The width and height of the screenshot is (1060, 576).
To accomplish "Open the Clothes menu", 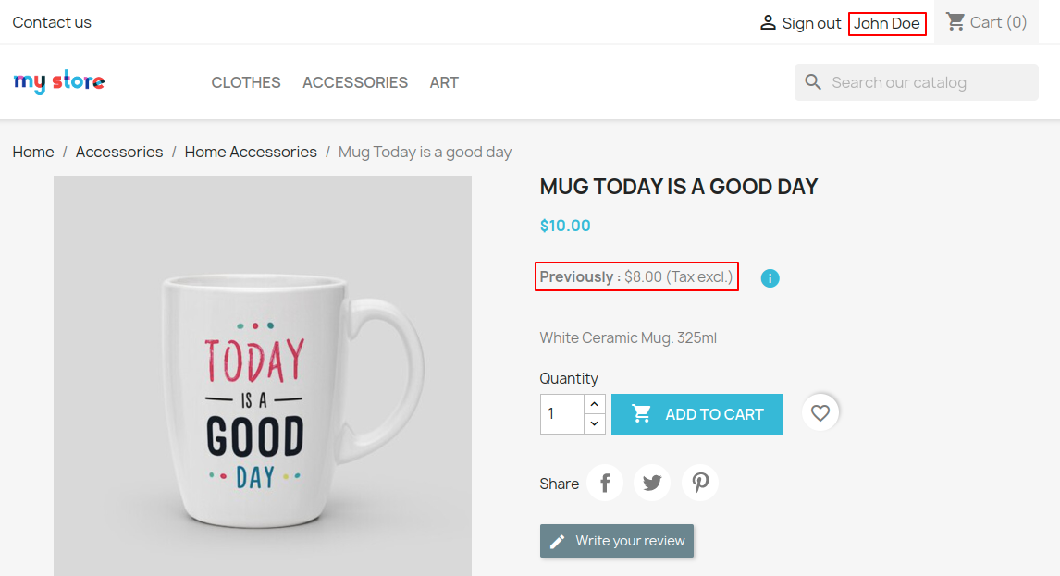I will (246, 82).
